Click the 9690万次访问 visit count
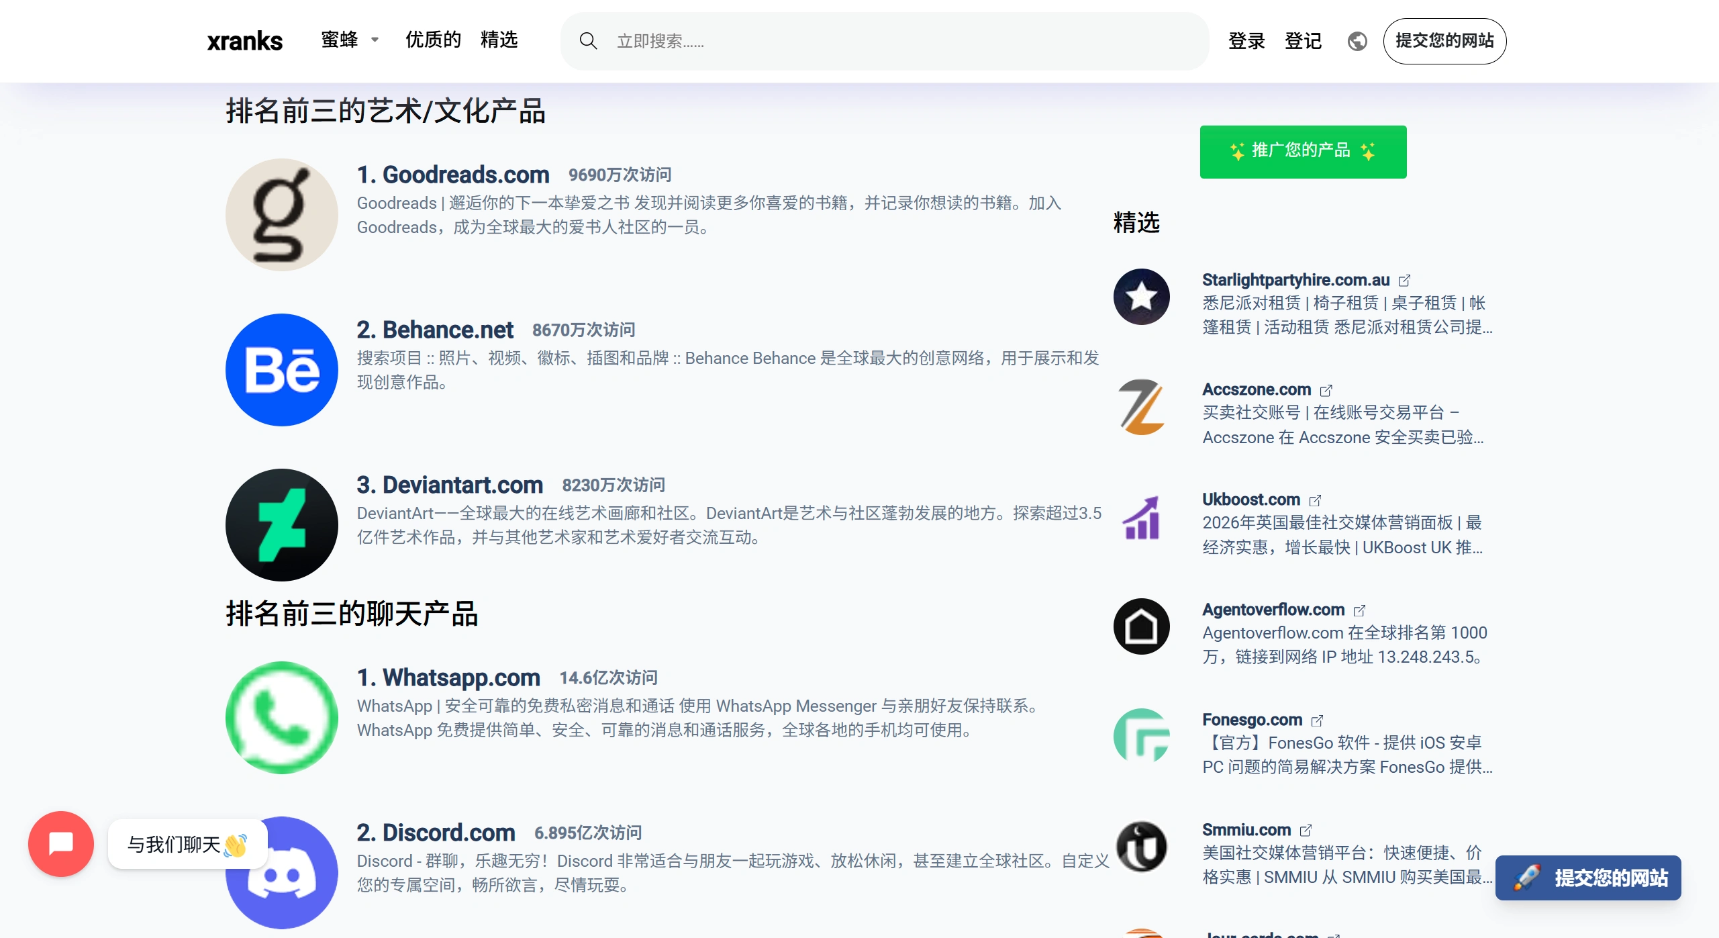This screenshot has height=938, width=1719. [x=620, y=175]
